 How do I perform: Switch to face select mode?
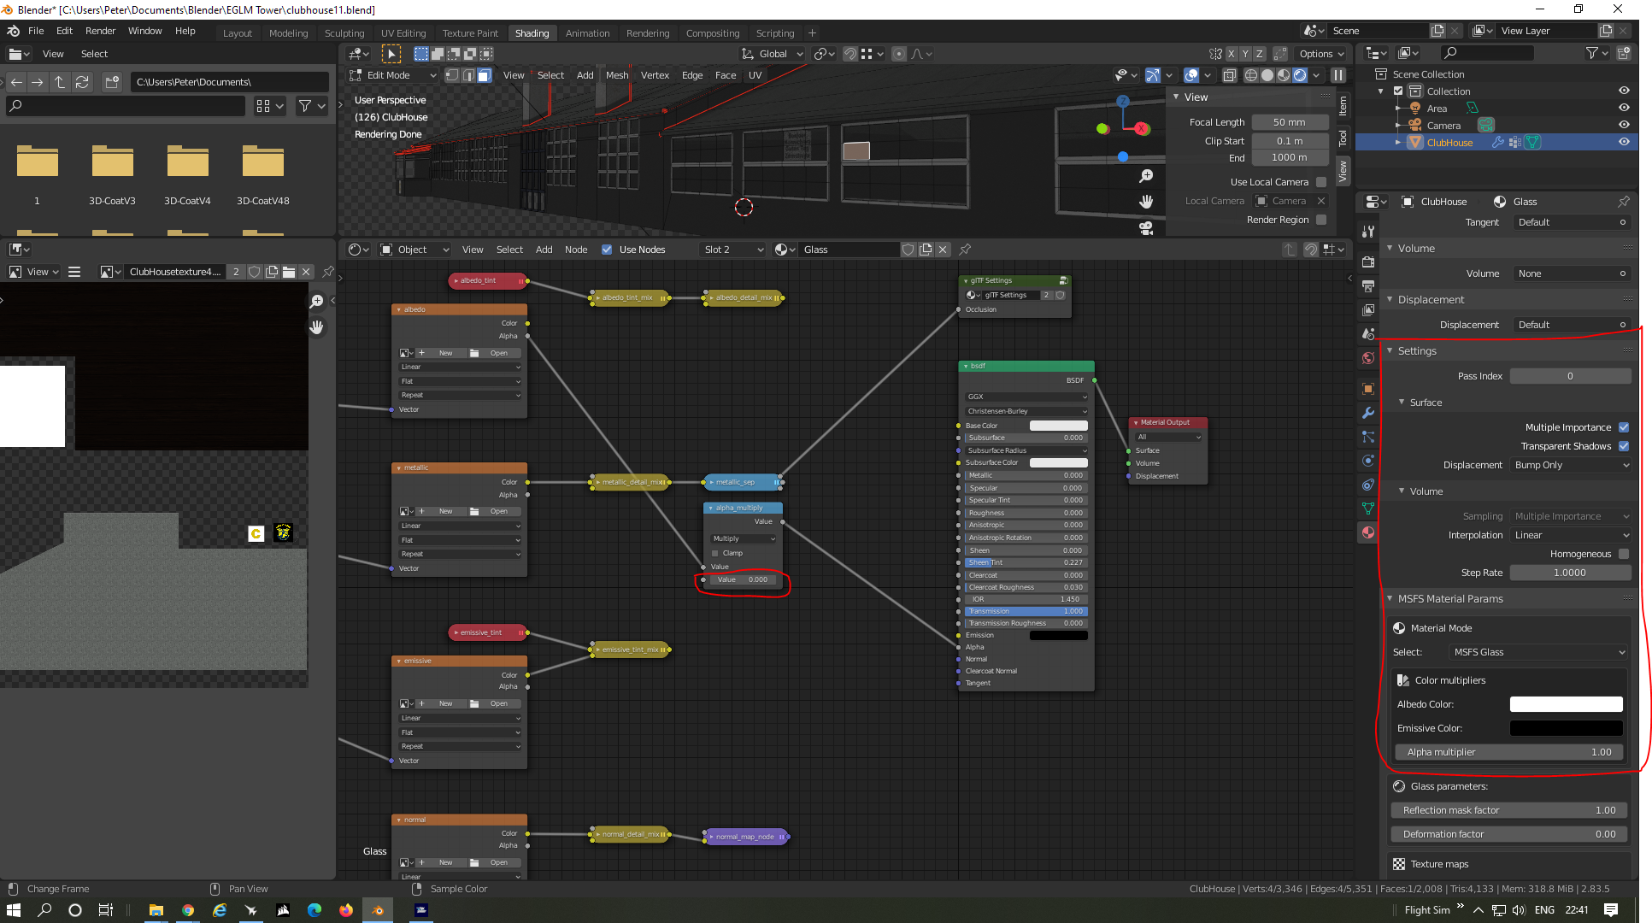(484, 75)
